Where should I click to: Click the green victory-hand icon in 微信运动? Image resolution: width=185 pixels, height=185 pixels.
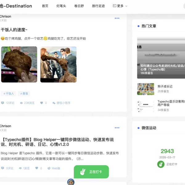[x=161, y=164]
